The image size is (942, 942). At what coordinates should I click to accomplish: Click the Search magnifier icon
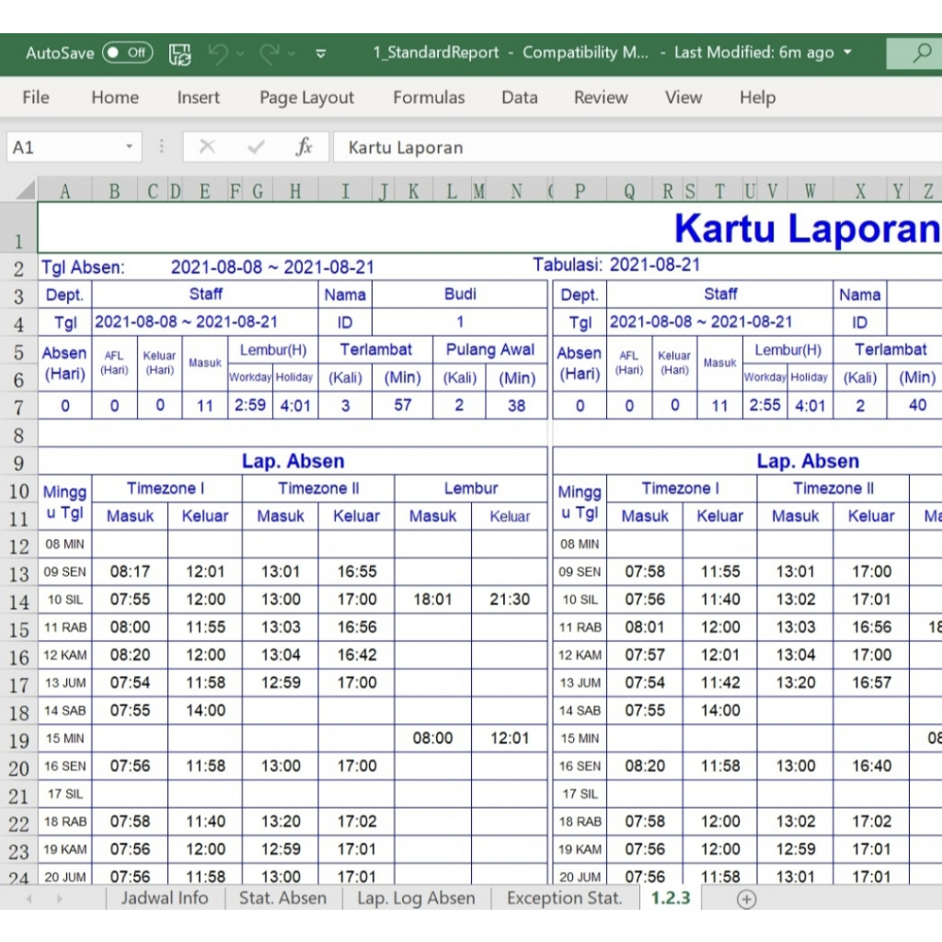tap(921, 52)
